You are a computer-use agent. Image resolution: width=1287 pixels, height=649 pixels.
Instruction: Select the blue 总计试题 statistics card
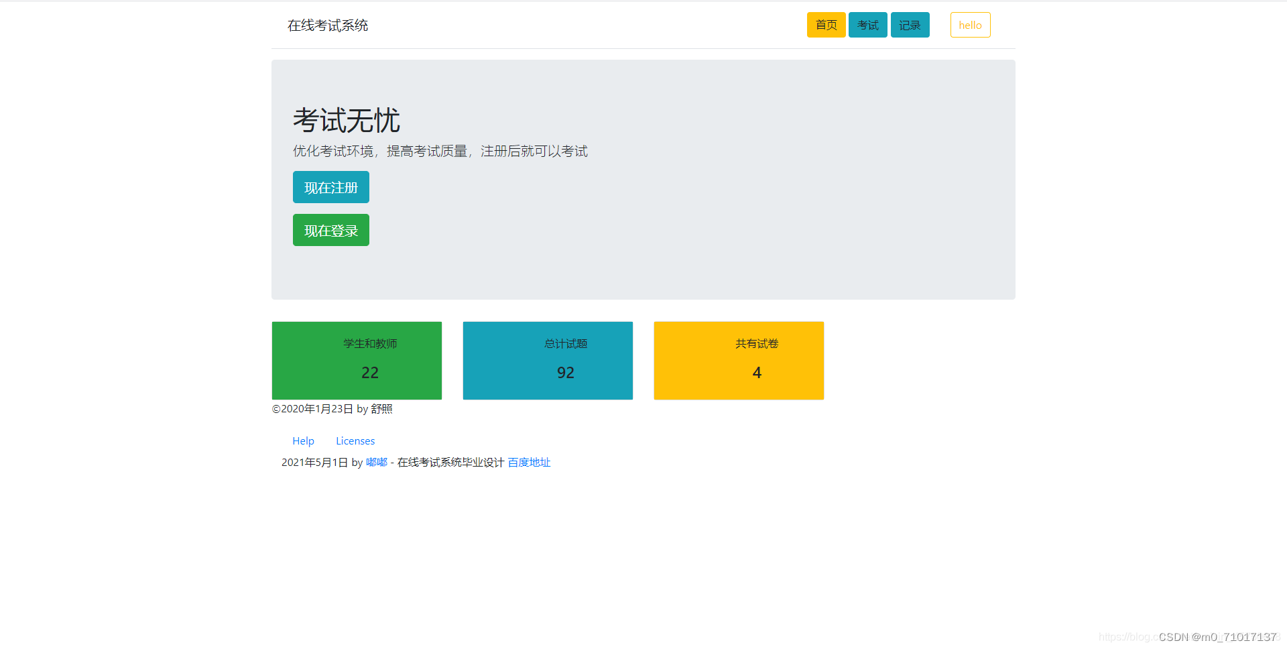coord(547,360)
